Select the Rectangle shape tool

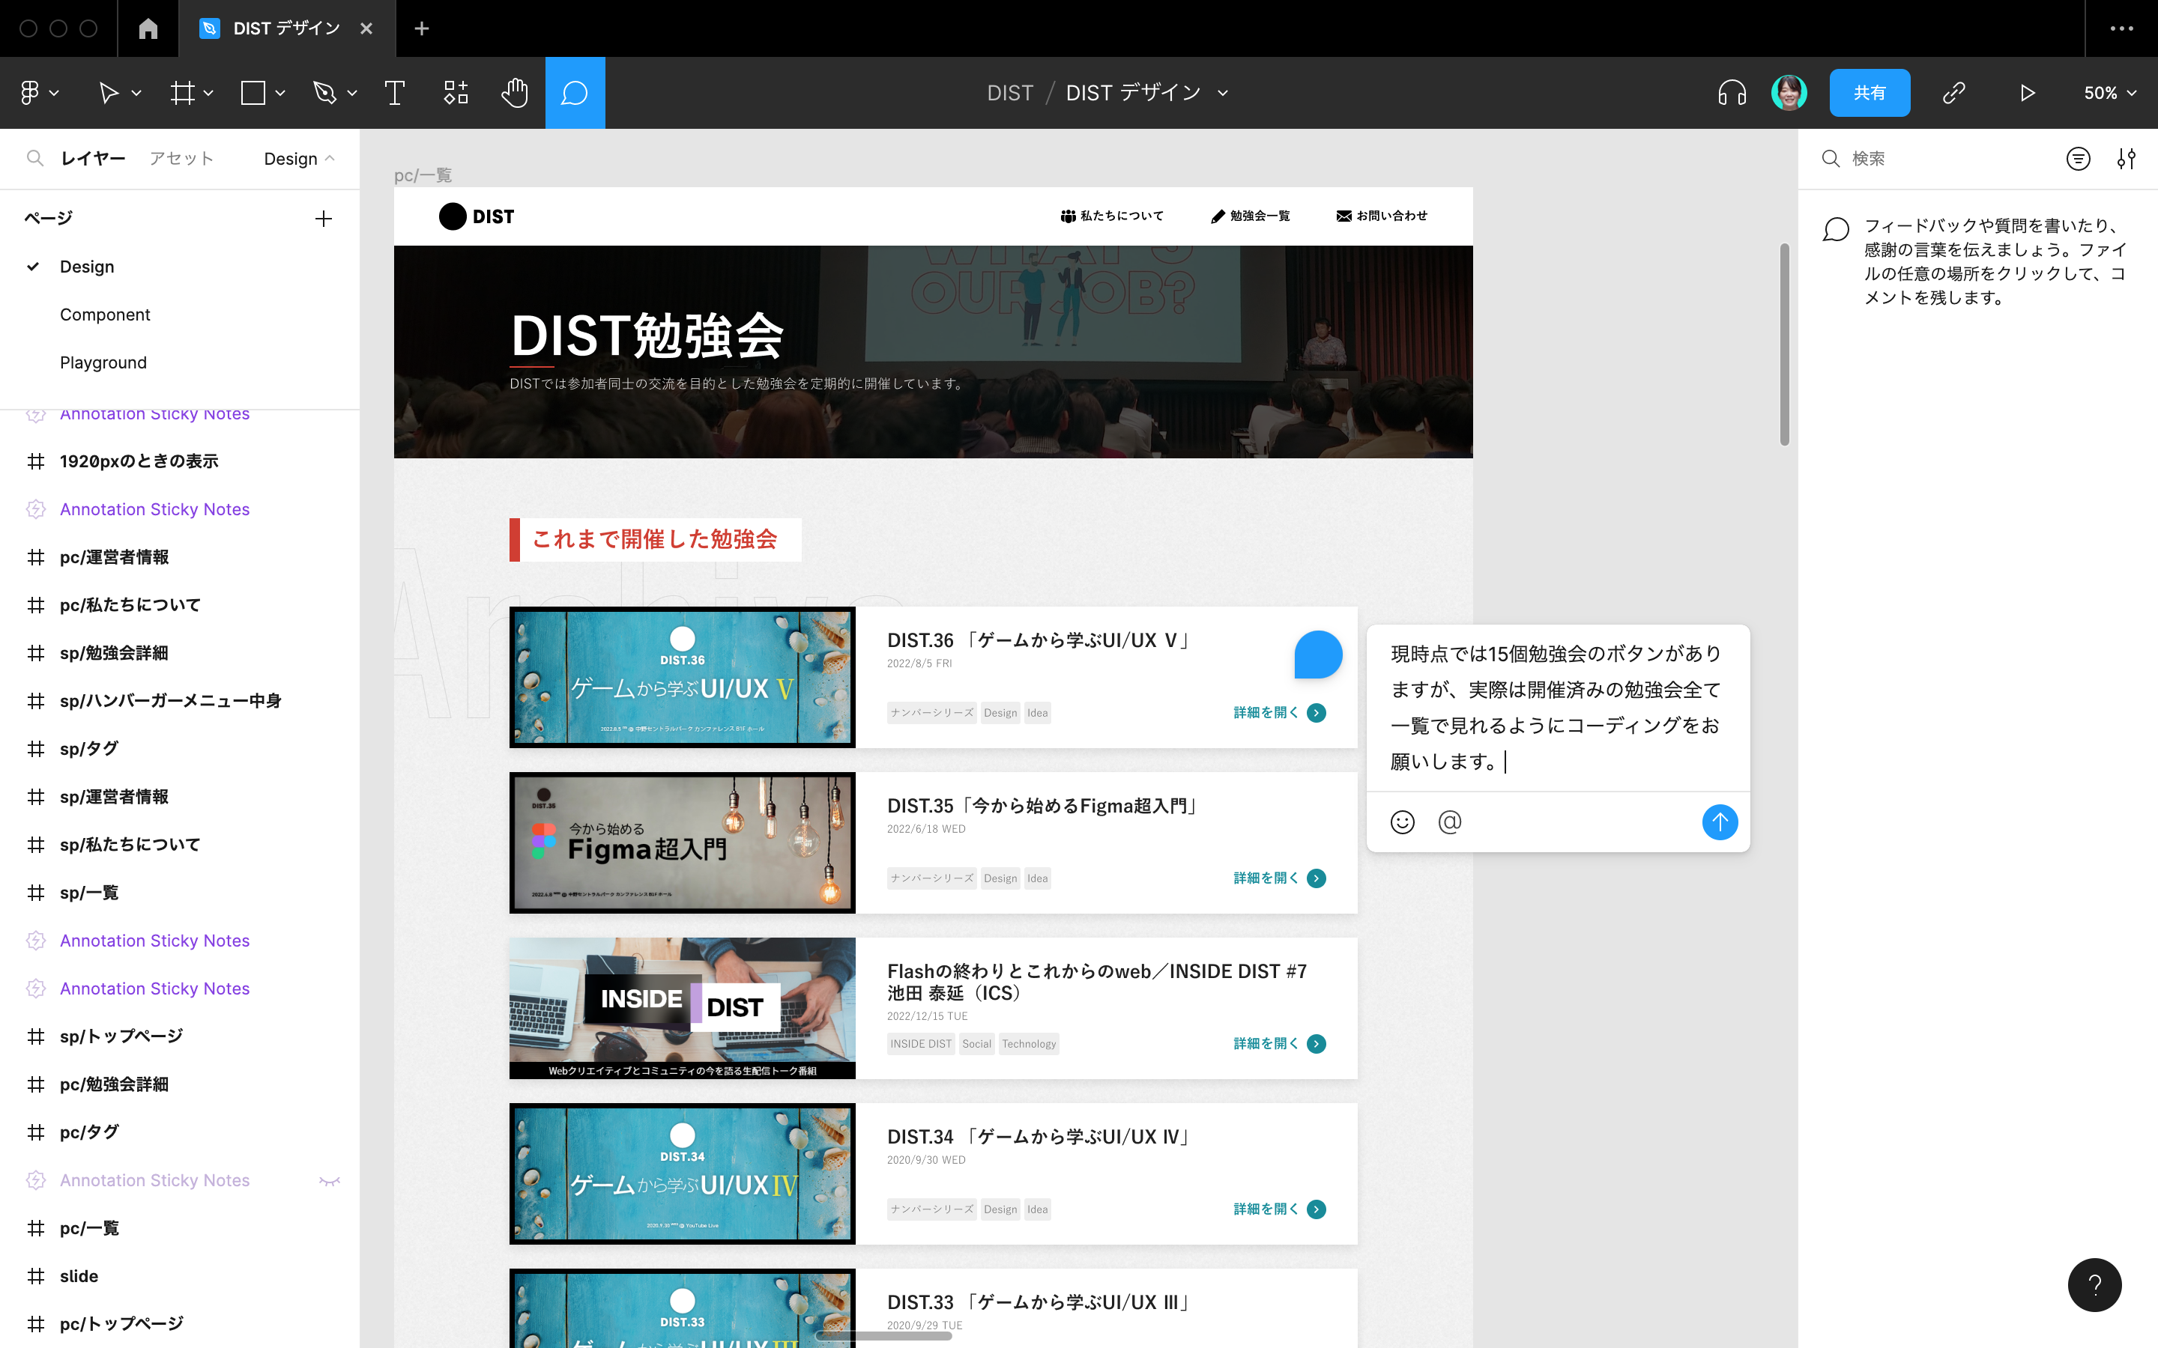253,92
